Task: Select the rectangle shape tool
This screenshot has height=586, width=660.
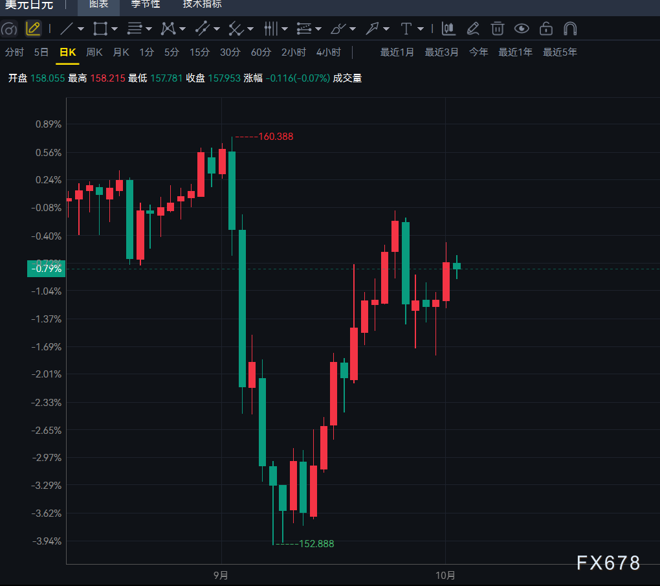Action: tap(100, 28)
